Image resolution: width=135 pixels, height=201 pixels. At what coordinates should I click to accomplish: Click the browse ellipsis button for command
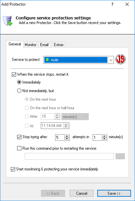[x=120, y=156]
